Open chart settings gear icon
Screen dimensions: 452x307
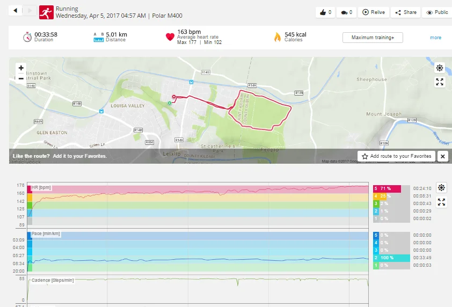(441, 188)
